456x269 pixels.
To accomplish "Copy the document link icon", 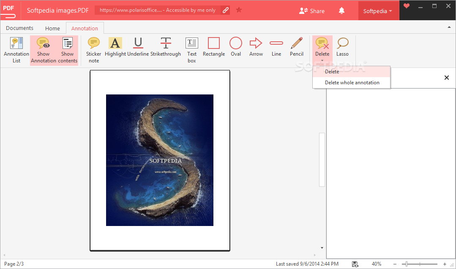I will 225,10.
